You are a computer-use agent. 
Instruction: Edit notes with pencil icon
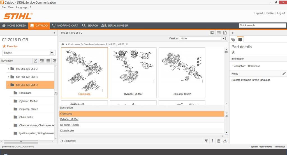coord(284,73)
